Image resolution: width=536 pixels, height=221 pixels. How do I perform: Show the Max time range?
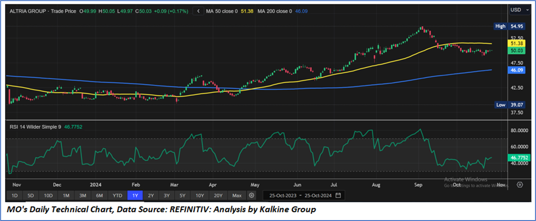click(x=236, y=196)
